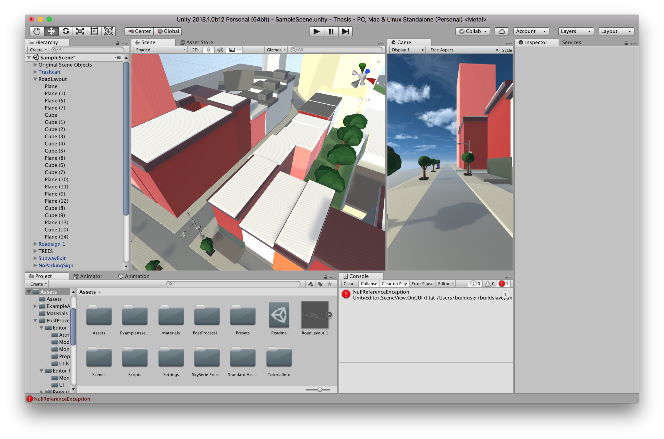The image size is (664, 439).
Task: Open Collab dropdown
Action: pyautogui.click(x=473, y=31)
